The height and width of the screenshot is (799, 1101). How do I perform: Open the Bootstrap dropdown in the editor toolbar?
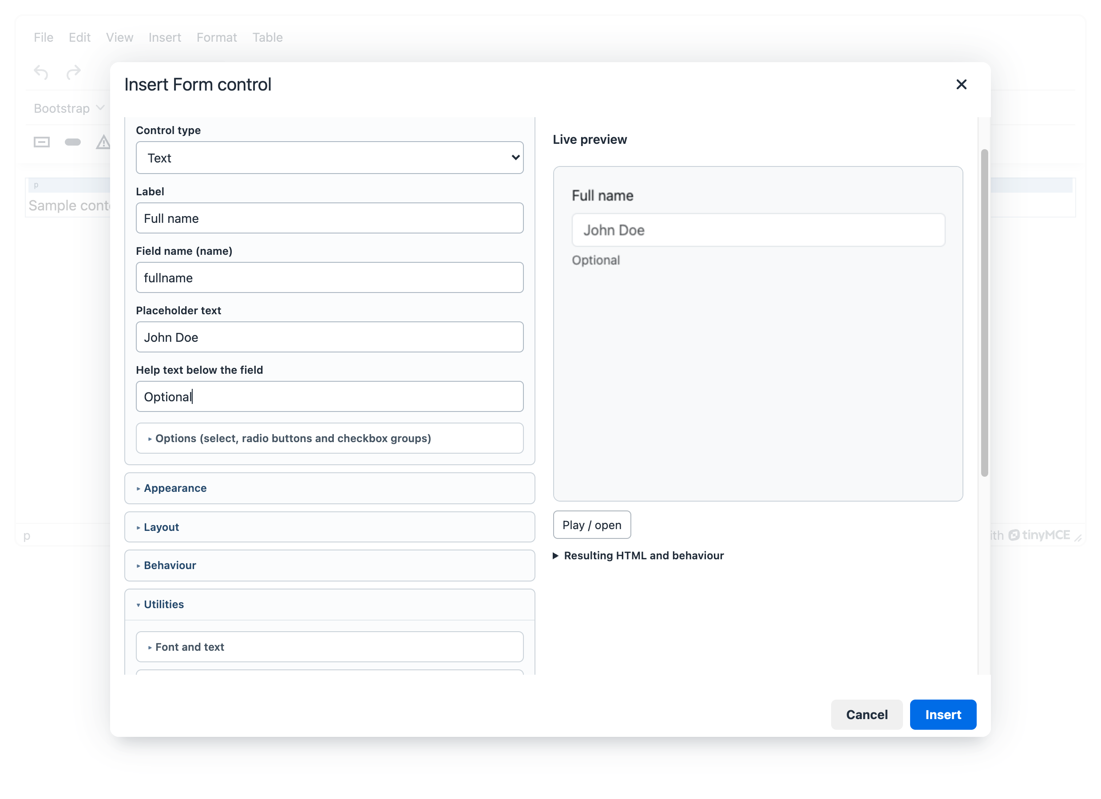point(69,108)
